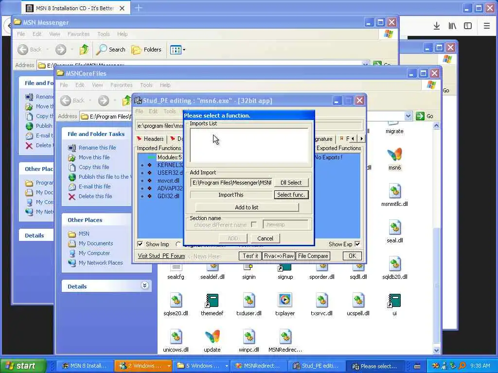Screen dimensions: 498x373
Task: Expand the ADVAPI32 module tree node
Action: (x=142, y=188)
